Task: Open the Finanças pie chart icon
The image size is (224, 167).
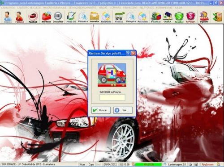Action: click(x=156, y=17)
